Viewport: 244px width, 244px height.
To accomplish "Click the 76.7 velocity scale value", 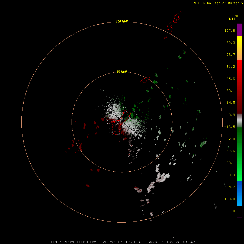I will pos(231,54).
